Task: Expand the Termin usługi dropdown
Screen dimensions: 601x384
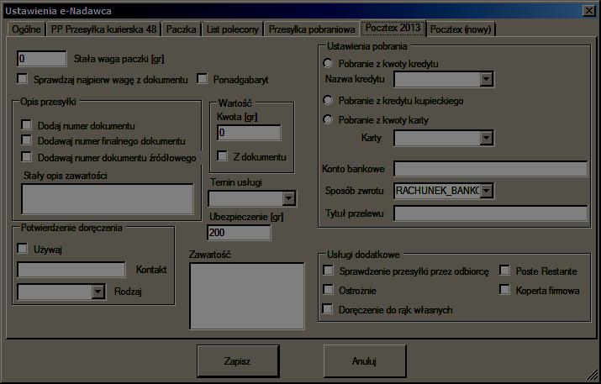Action: coord(288,198)
